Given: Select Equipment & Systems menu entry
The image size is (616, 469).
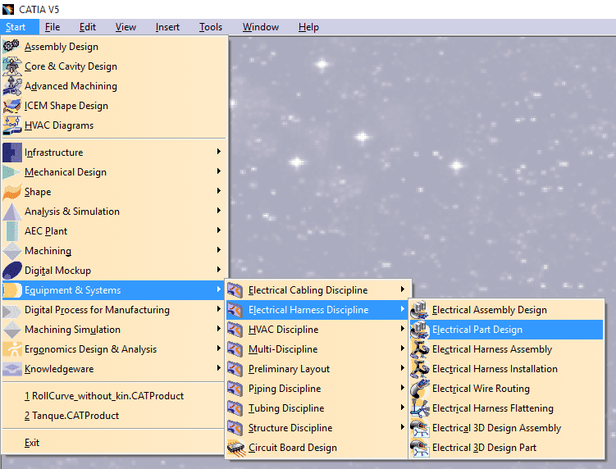Looking at the screenshot, I should 113,290.
